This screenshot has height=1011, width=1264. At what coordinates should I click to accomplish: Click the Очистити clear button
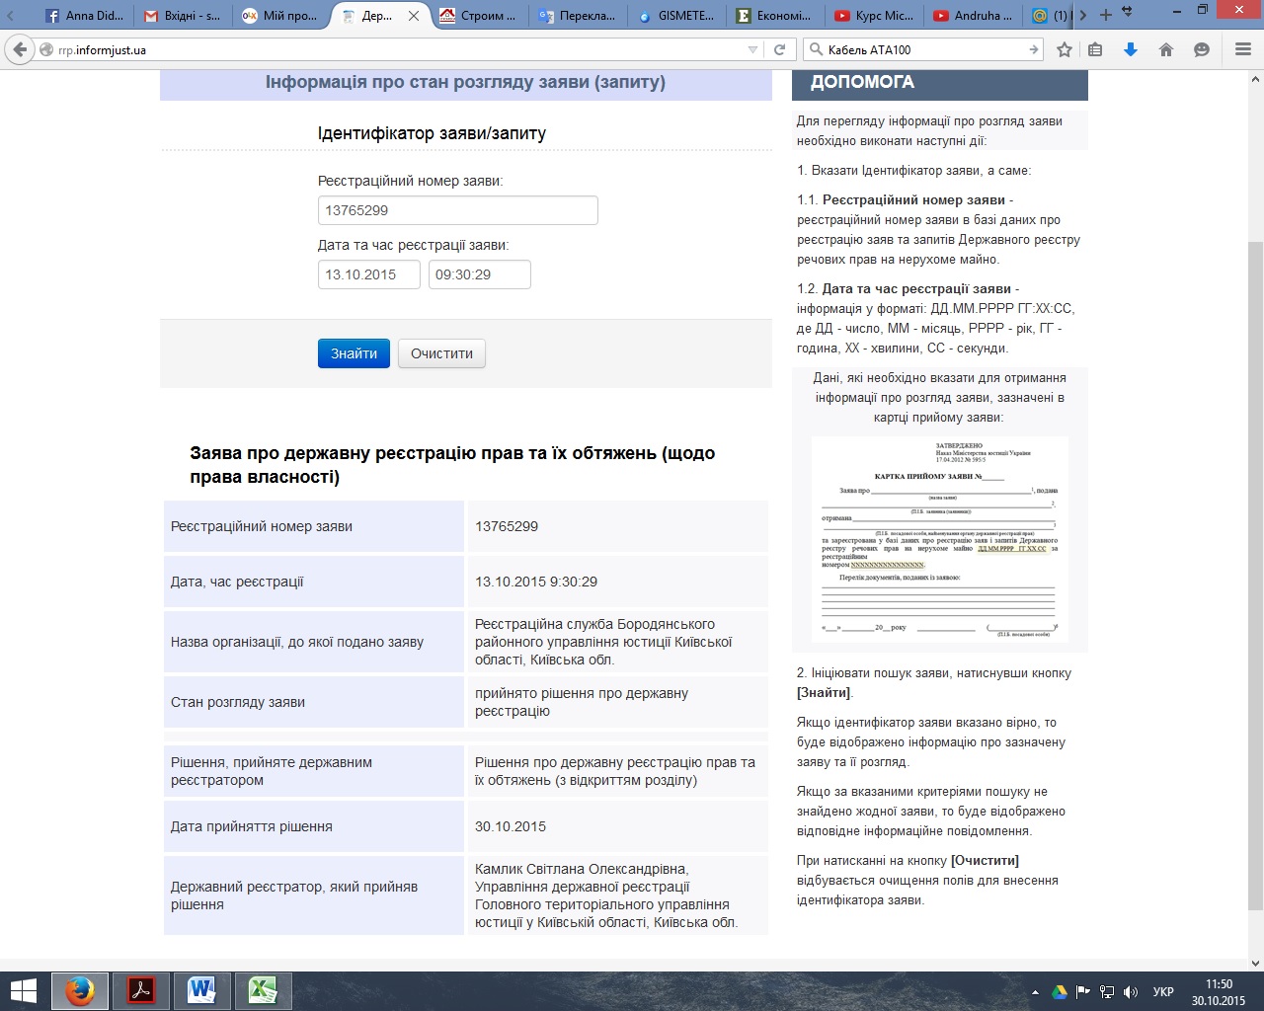[x=441, y=353]
